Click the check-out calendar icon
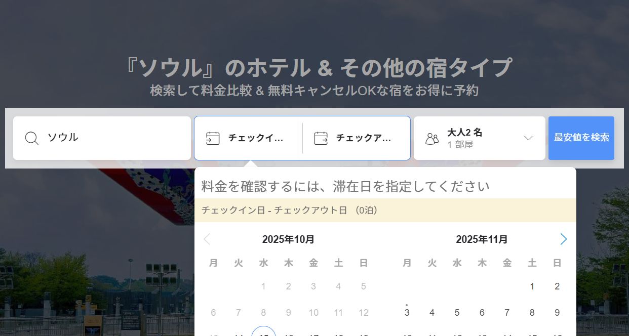 [321, 138]
